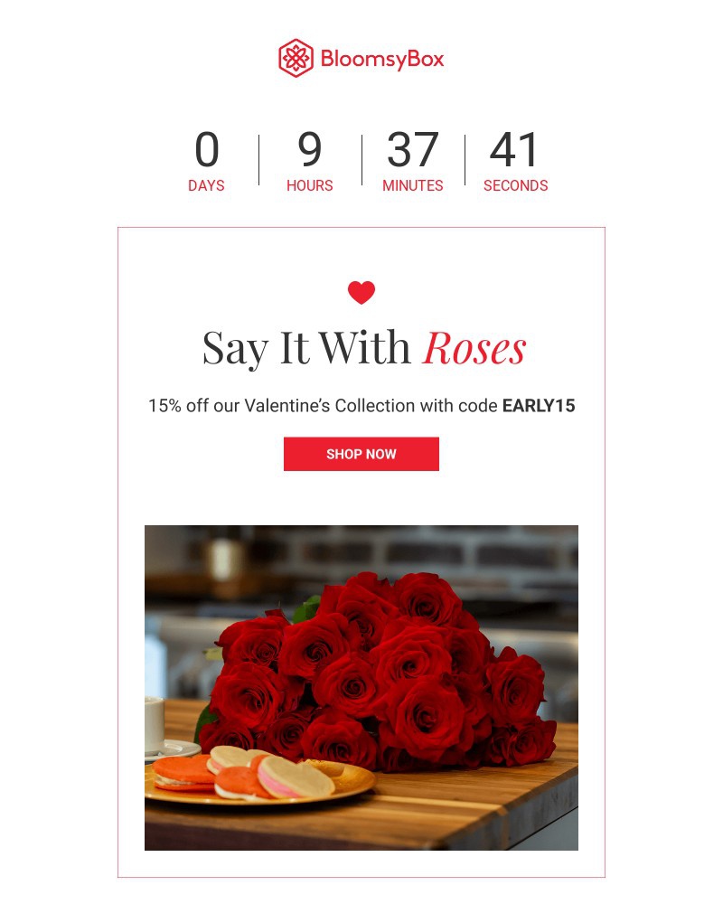Click the EARLY15 promo code text
723x904 pixels.
point(539,405)
